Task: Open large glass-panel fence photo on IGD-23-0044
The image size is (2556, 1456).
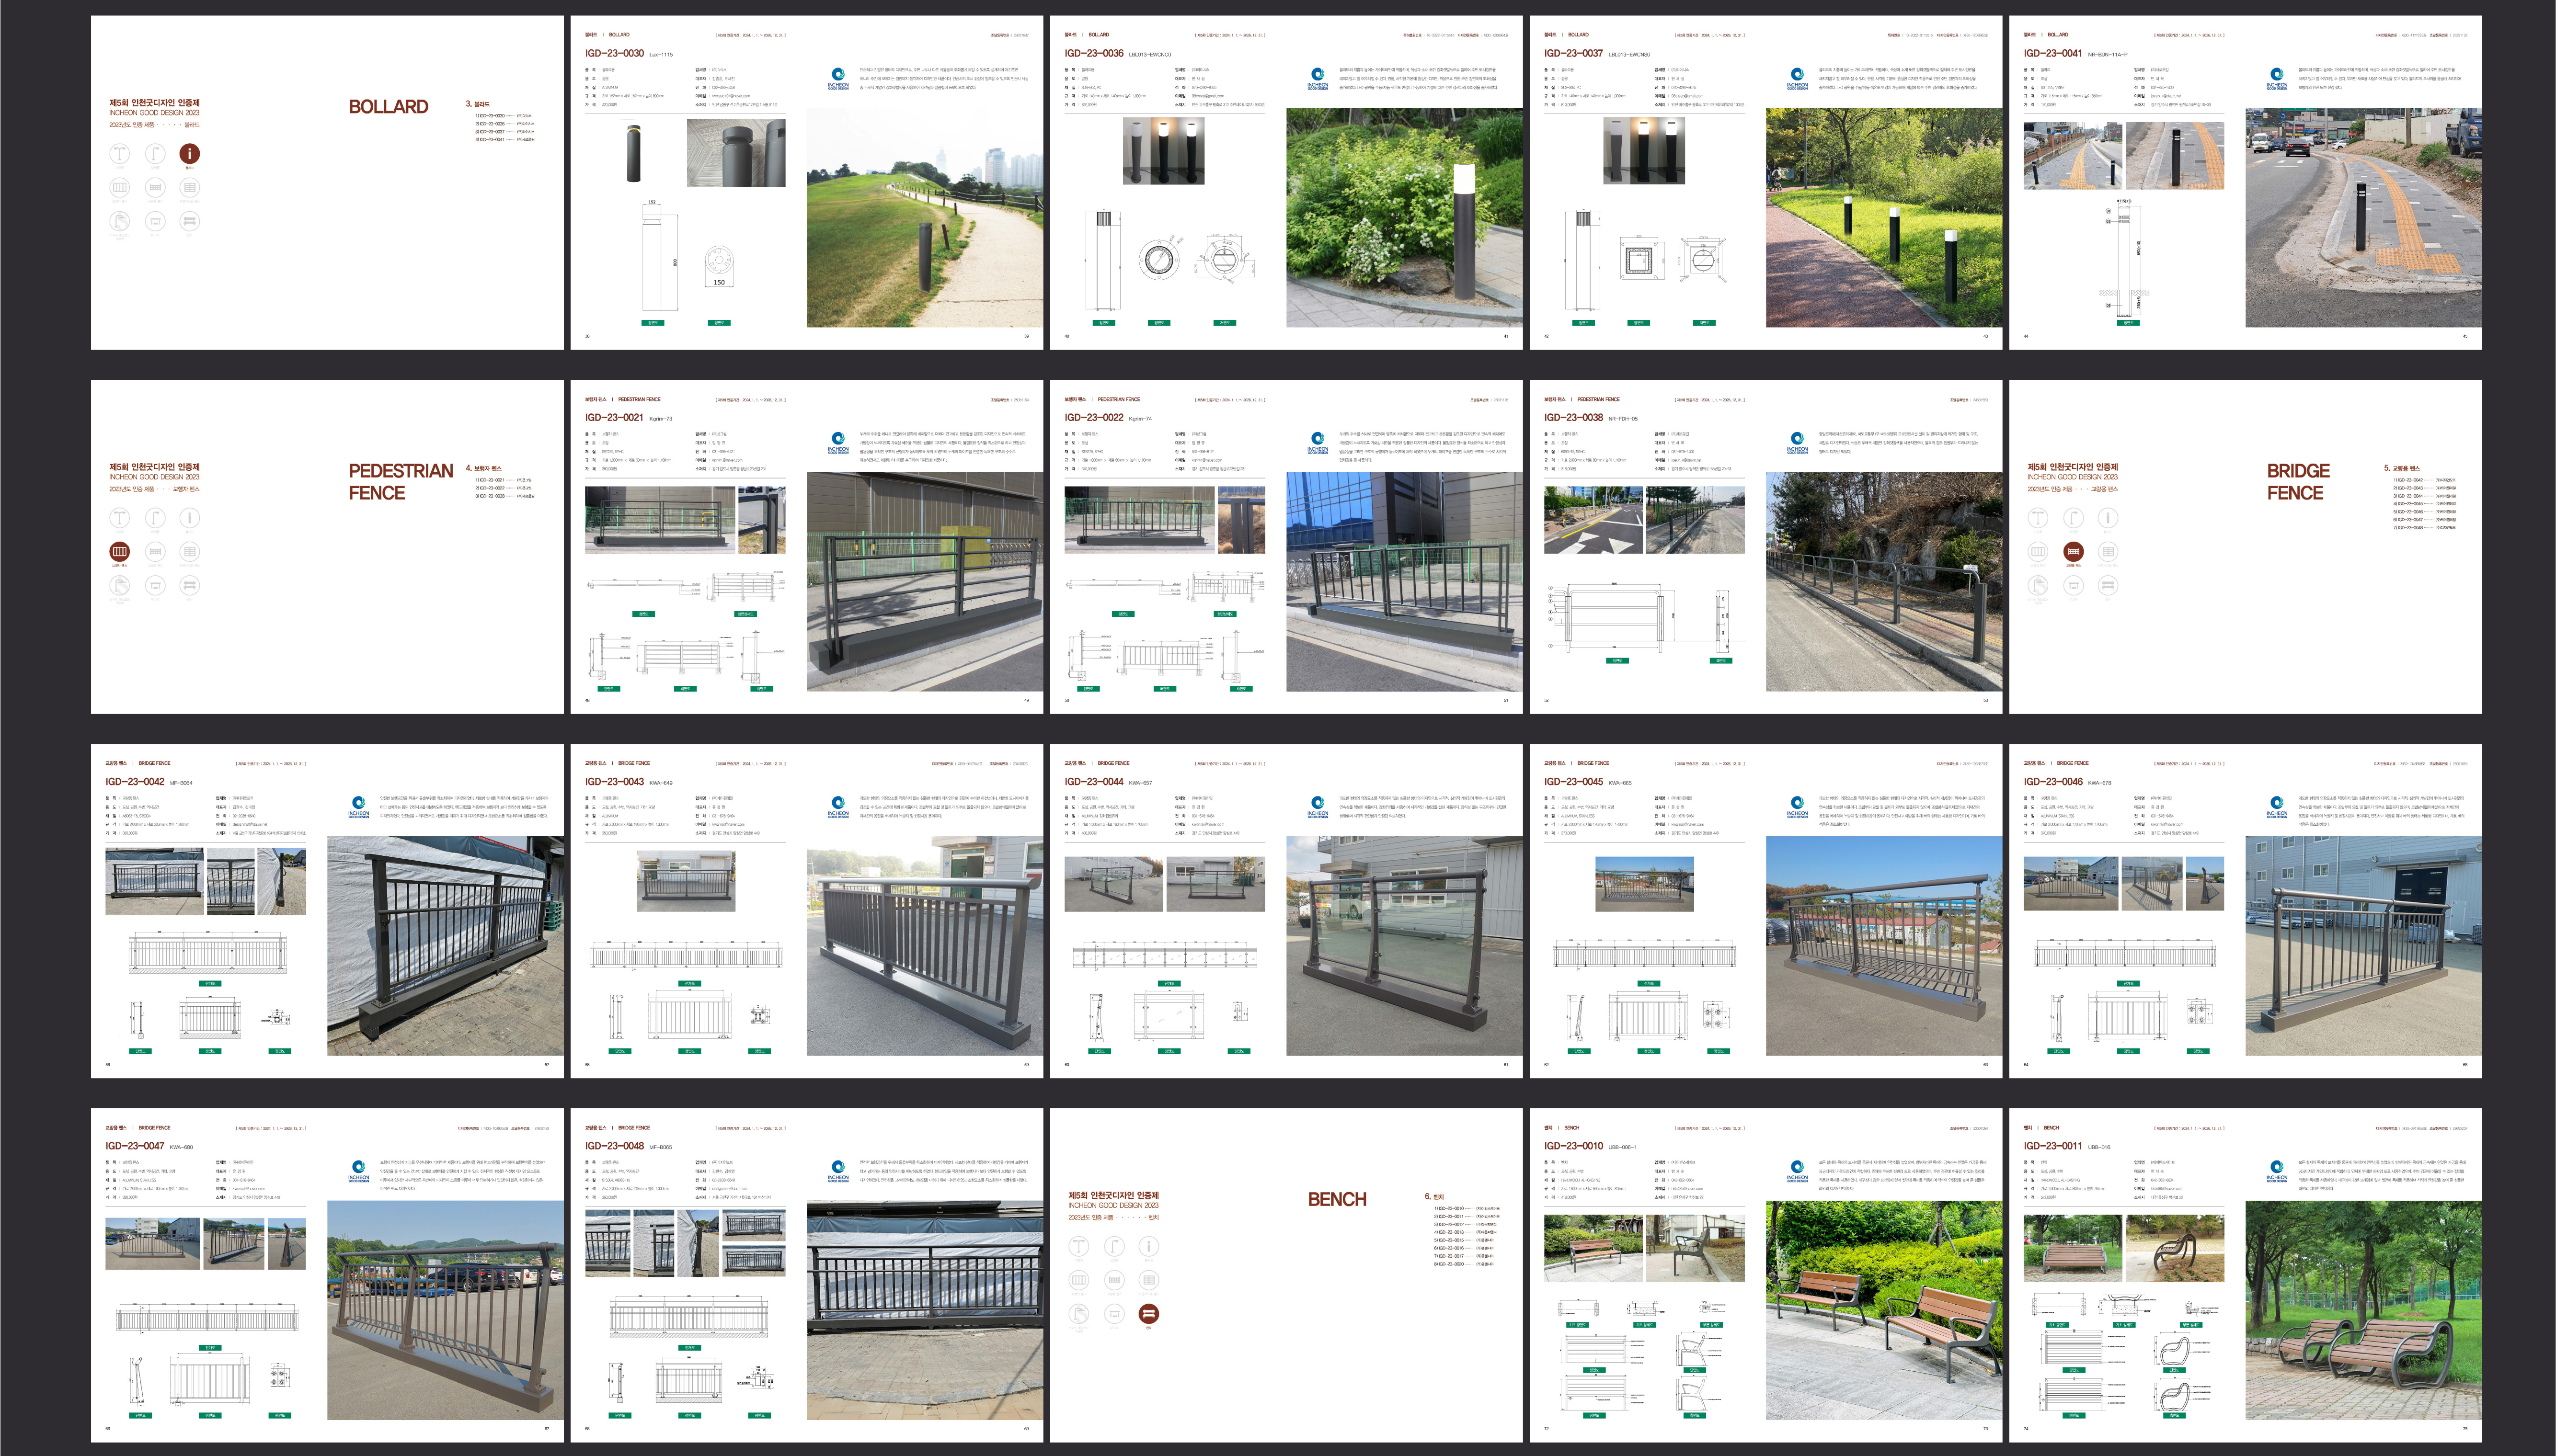Action: [x=1404, y=946]
